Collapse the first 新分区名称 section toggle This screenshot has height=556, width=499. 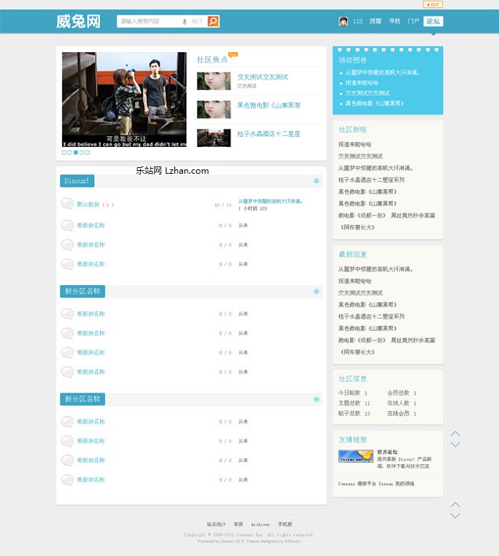click(317, 292)
